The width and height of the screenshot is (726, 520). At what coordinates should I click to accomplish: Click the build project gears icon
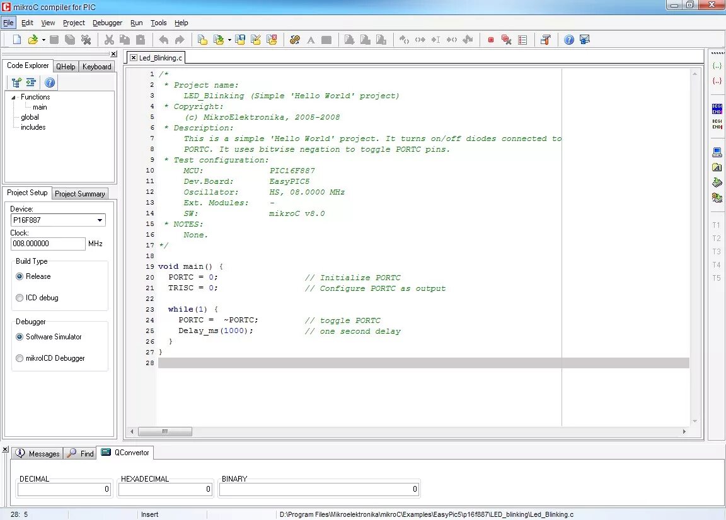point(295,40)
